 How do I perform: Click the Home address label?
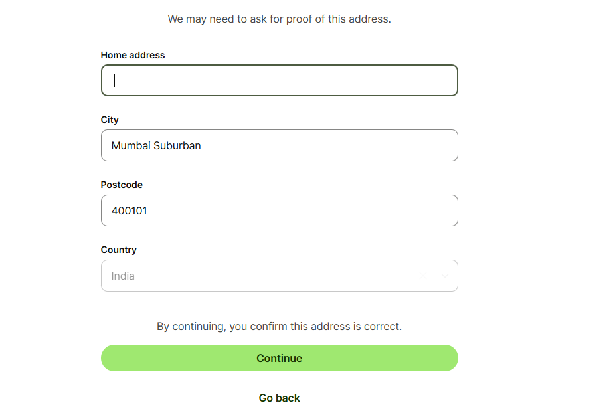(x=132, y=55)
